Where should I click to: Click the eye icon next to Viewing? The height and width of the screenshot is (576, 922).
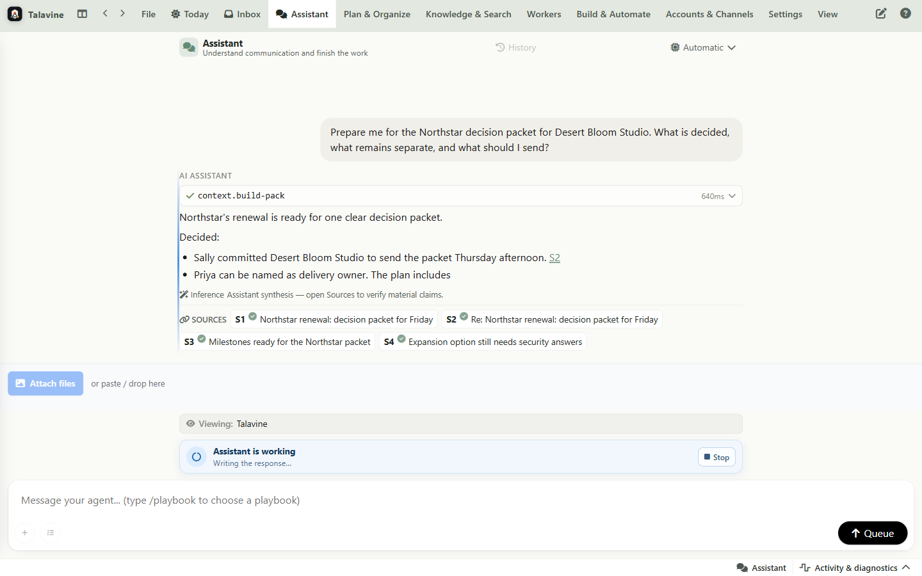pyautogui.click(x=190, y=424)
